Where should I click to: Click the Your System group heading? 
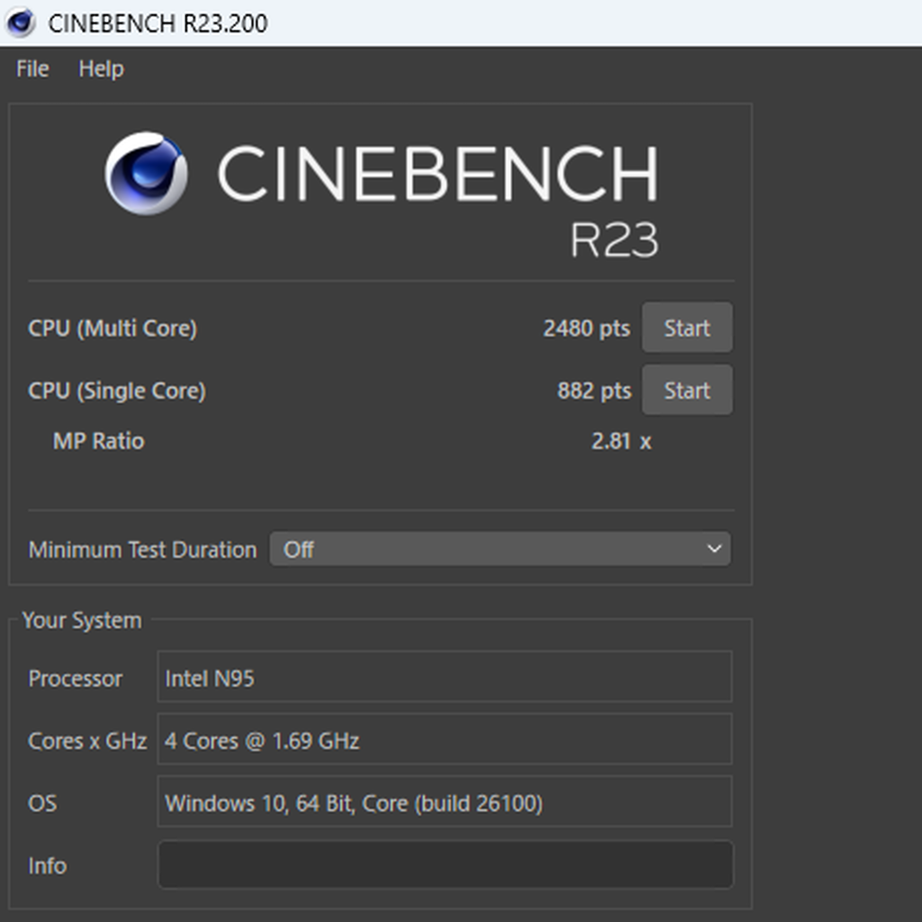point(82,620)
